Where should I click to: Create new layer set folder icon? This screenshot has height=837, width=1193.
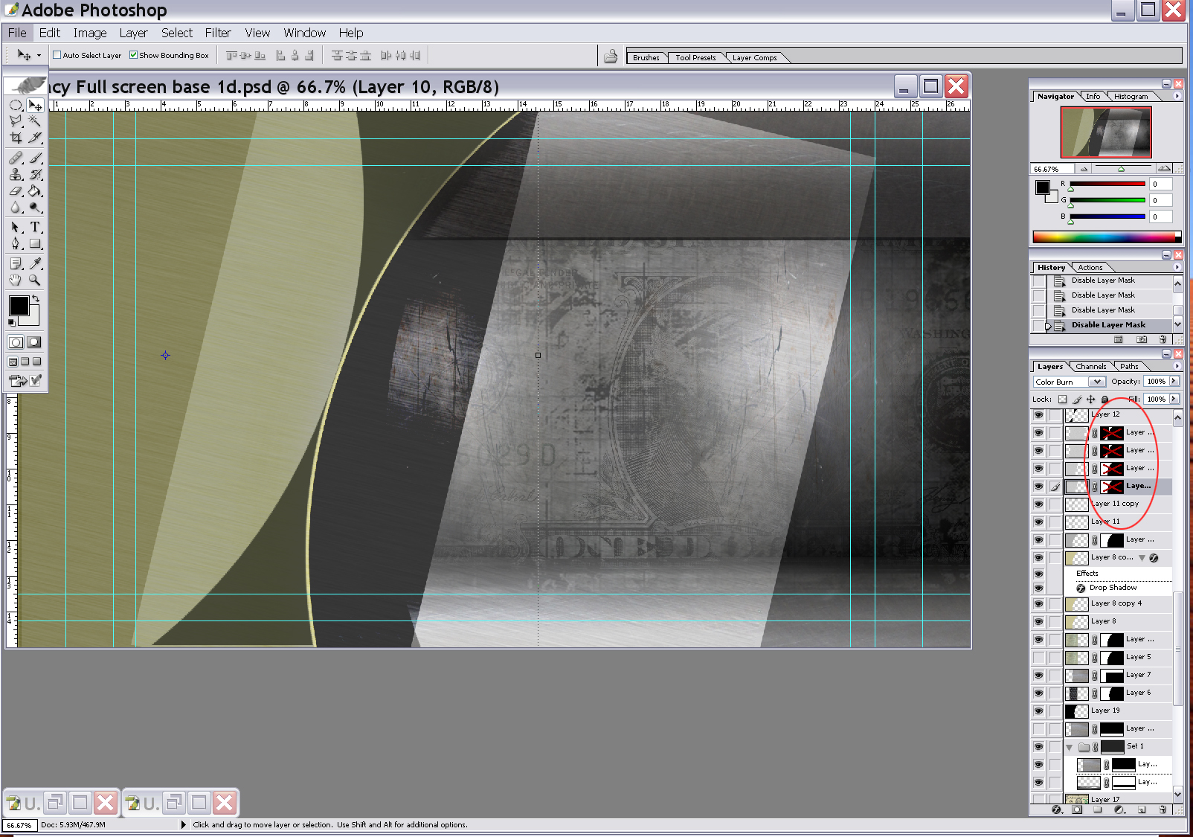click(1098, 809)
